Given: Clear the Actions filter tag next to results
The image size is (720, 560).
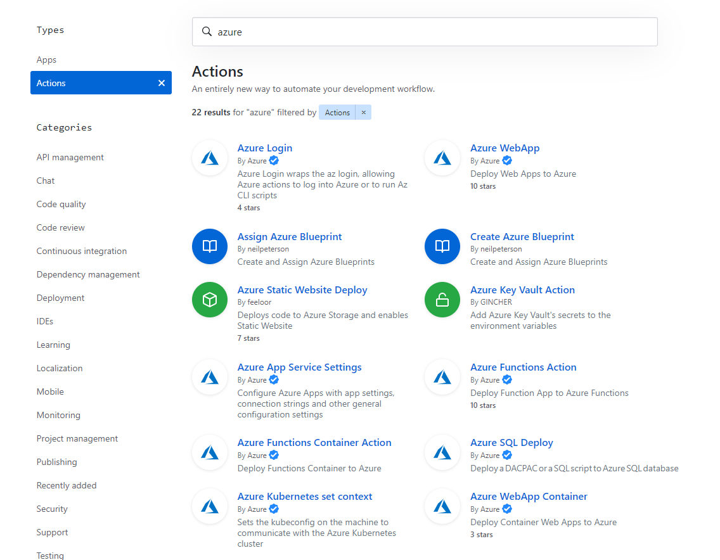Looking at the screenshot, I should tap(363, 112).
